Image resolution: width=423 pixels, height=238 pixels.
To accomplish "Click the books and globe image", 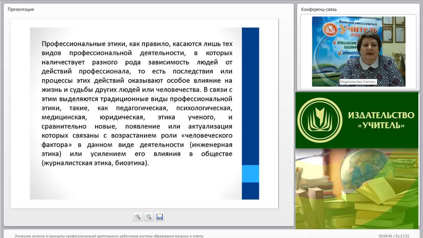I will pyautogui.click(x=357, y=189).
